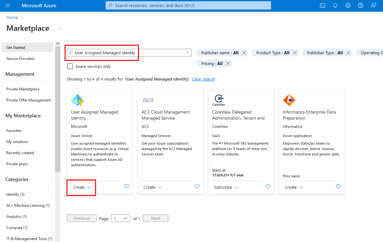This screenshot has width=383, height=242.
Task: Open the help question mark menu
Action: click(361, 5)
